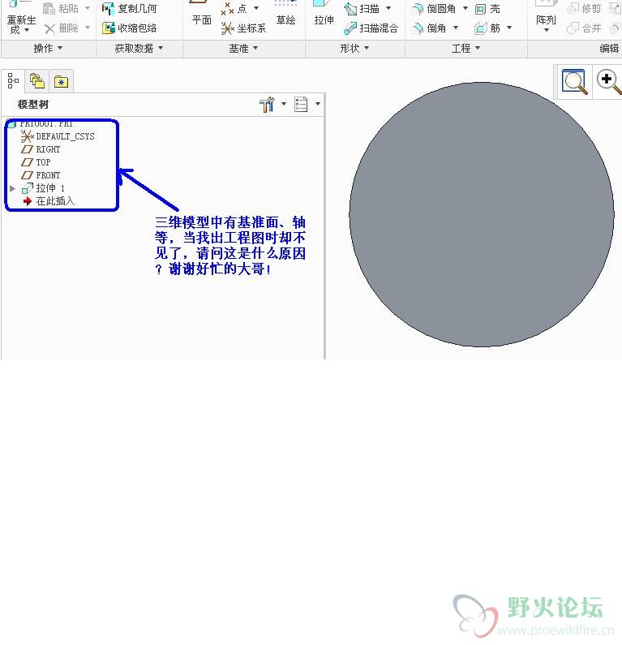
Task: Click the 删除 (Delete) X icon
Action: tap(49, 28)
